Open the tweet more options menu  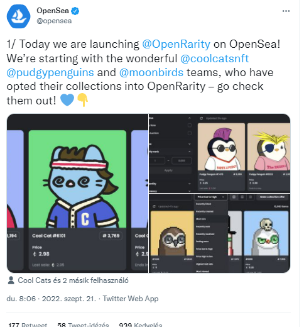pyautogui.click(x=286, y=11)
